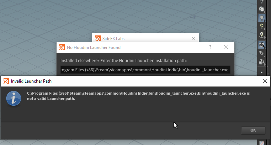
Task: Toggle the normal lighting bulb icon
Action: (262, 18)
